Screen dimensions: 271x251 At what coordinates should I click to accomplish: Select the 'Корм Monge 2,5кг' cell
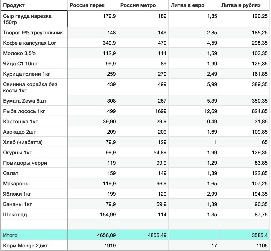(34, 246)
